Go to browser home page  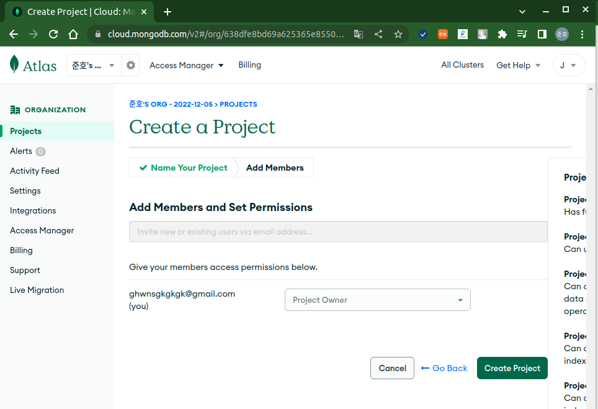[x=73, y=34]
